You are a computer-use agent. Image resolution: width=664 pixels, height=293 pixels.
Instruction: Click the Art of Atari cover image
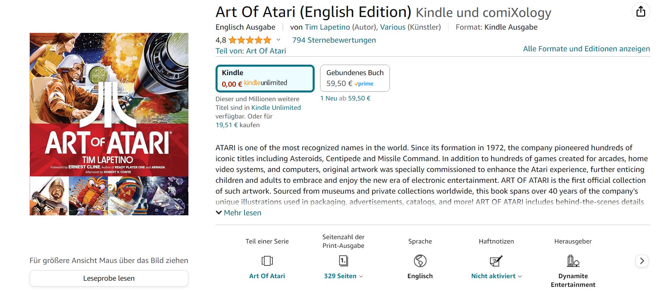[x=109, y=124]
